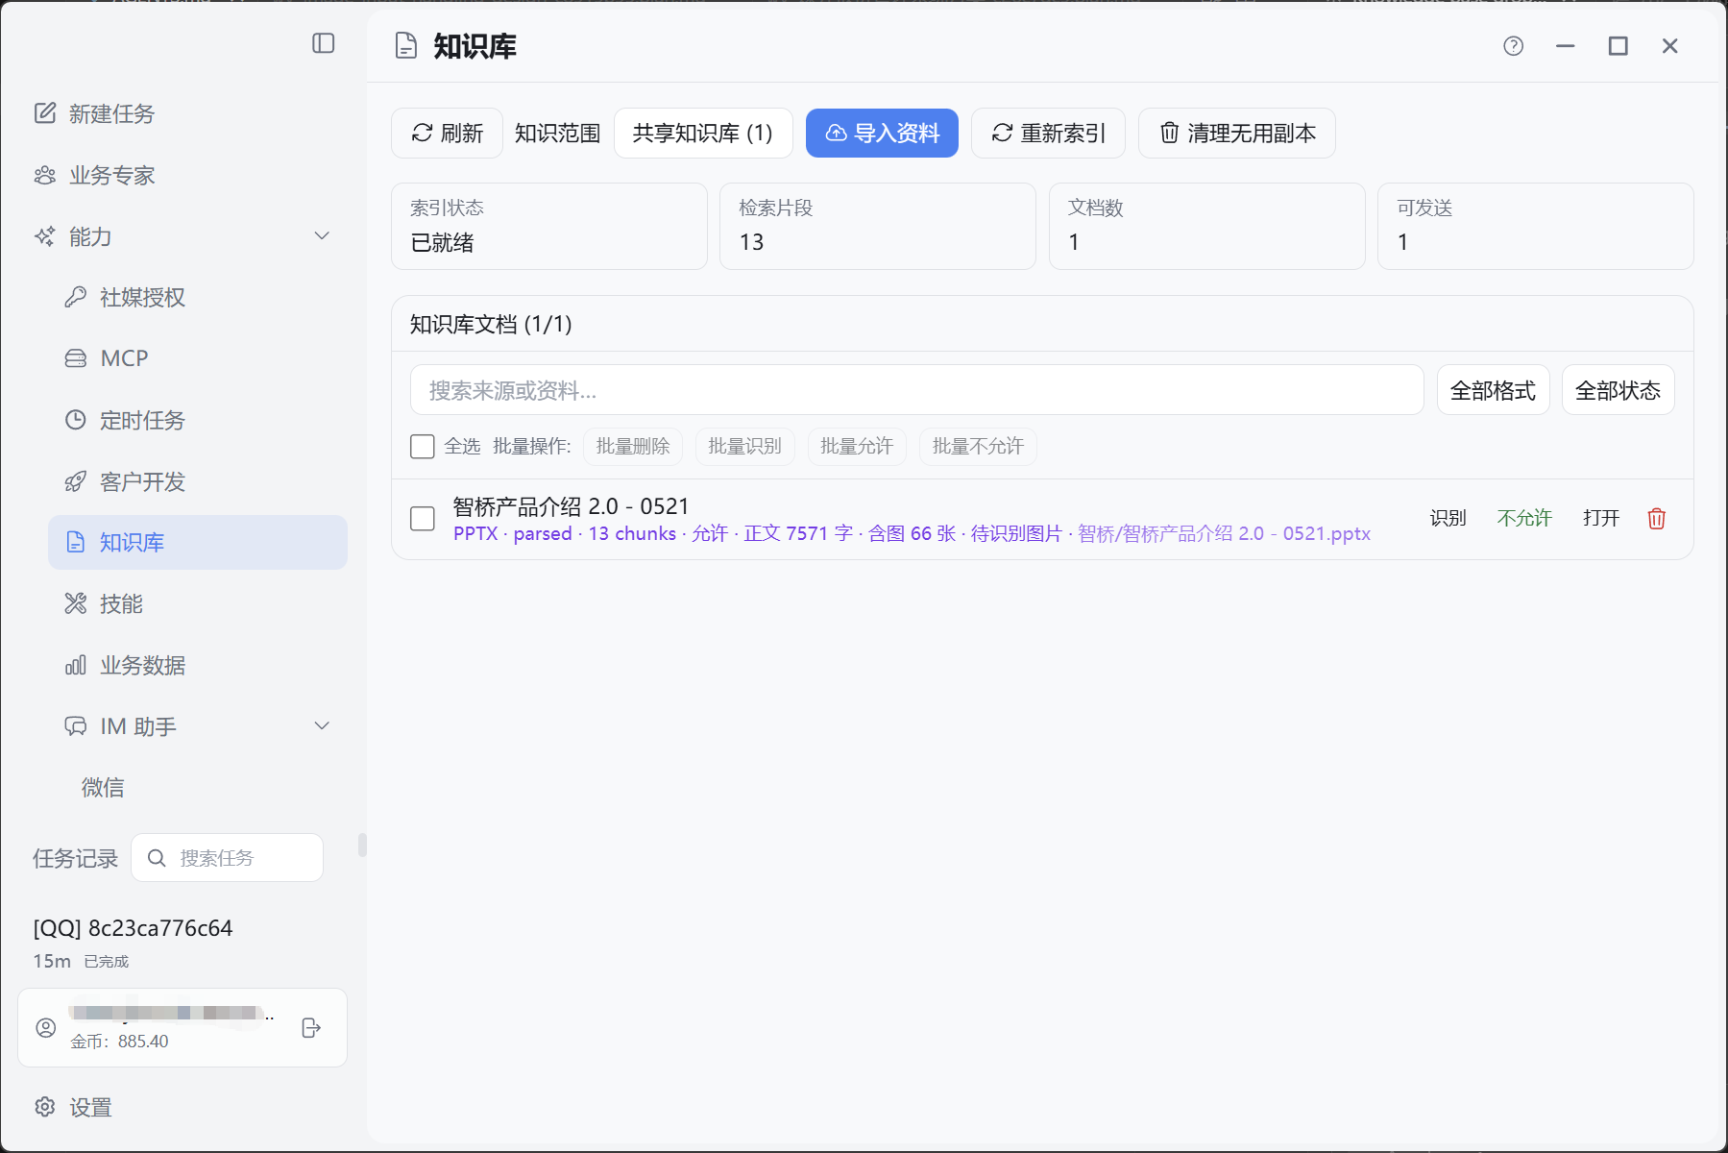Click 批量删除 batch button

633,447
